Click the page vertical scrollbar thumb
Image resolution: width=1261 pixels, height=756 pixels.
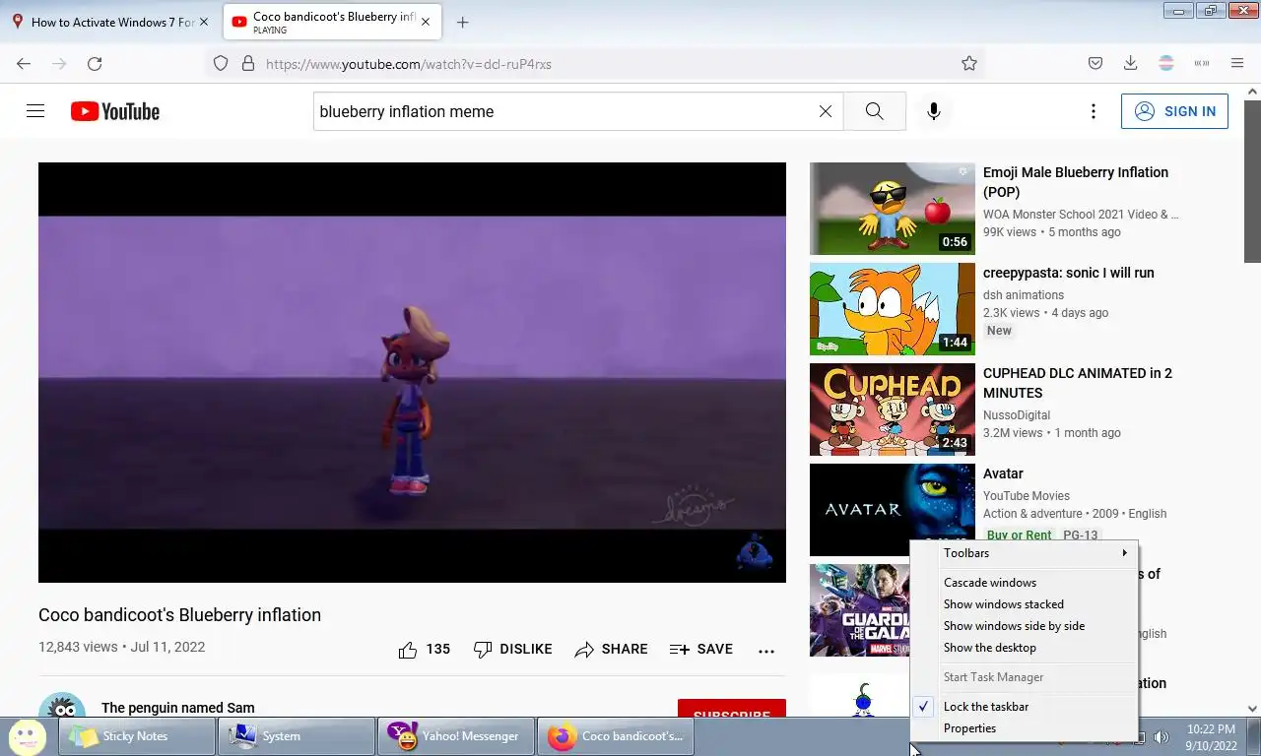pos(1252,179)
